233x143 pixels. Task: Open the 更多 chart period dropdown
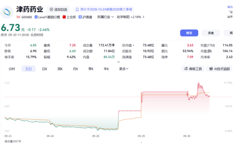(124, 69)
